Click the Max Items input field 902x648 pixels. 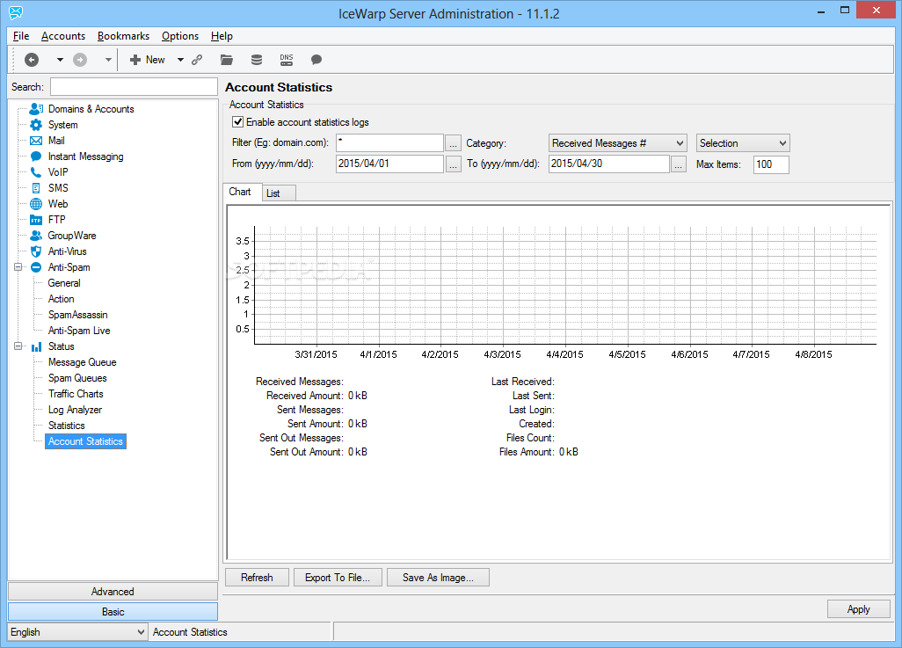(x=771, y=164)
